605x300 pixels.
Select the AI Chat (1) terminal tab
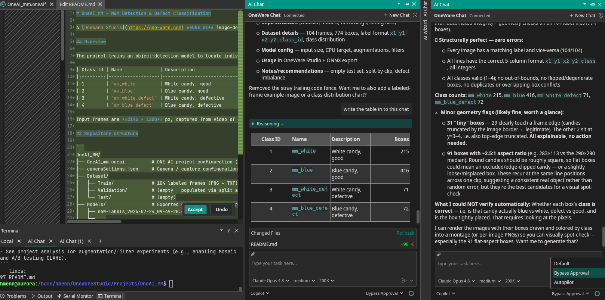click(71, 241)
